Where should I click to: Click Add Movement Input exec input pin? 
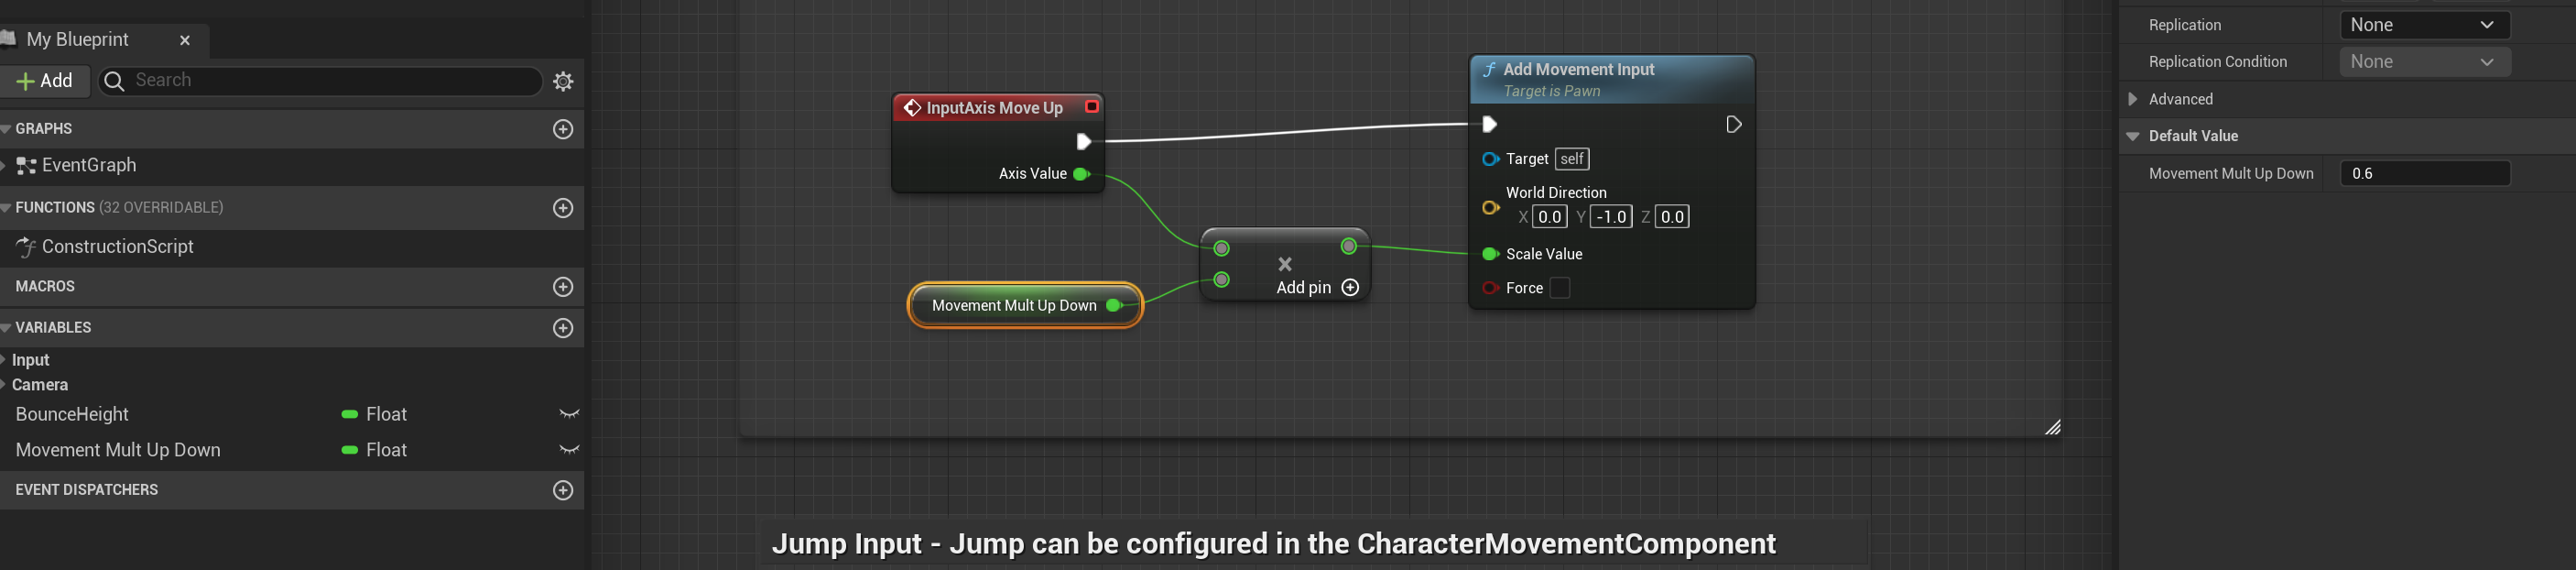pyautogui.click(x=1489, y=124)
